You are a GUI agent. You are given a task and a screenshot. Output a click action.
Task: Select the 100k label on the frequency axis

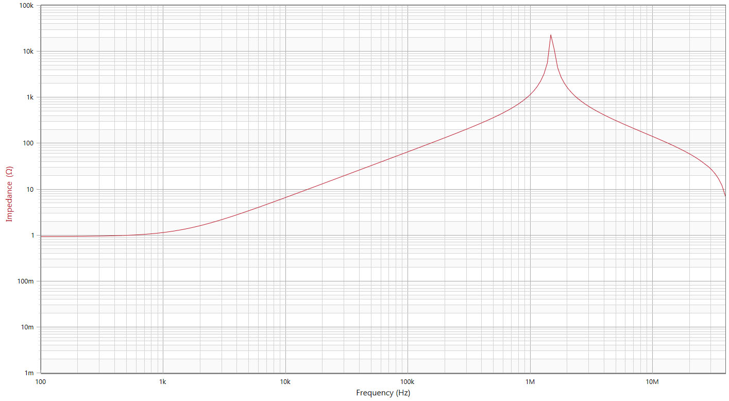click(408, 382)
